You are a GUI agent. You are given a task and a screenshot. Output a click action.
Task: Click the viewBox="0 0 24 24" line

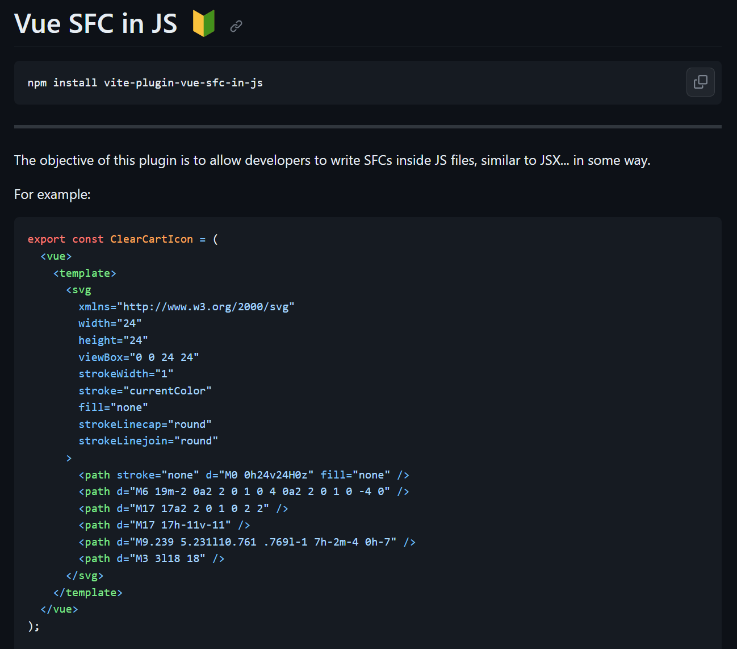tap(139, 357)
